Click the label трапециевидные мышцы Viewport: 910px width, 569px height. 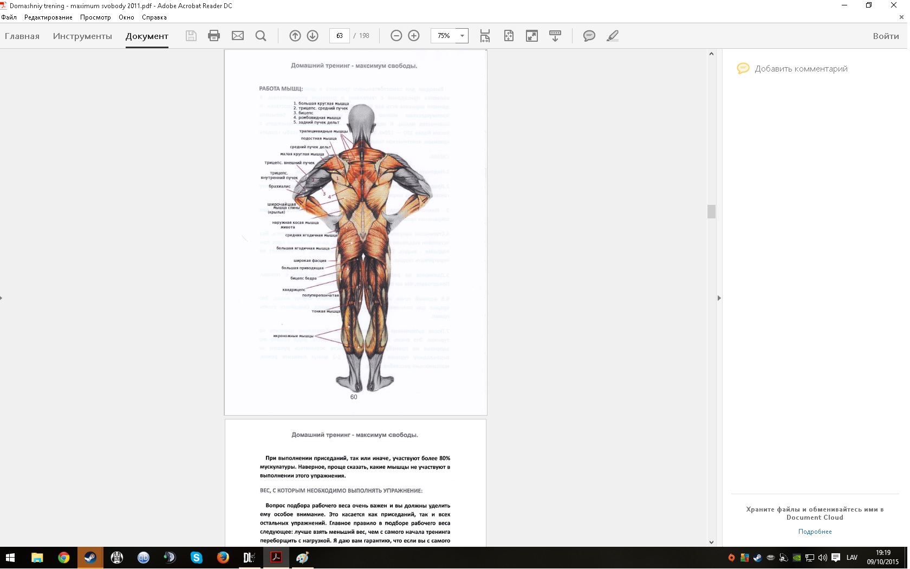click(324, 131)
